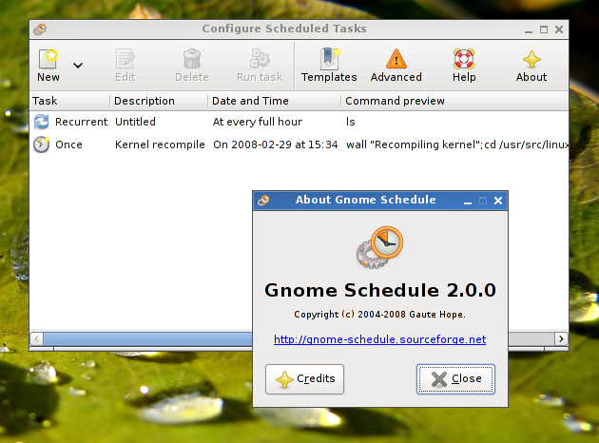
Task: Click the 'Untitled' description cell
Action: 135,122
